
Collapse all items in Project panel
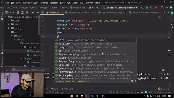[27, 13]
